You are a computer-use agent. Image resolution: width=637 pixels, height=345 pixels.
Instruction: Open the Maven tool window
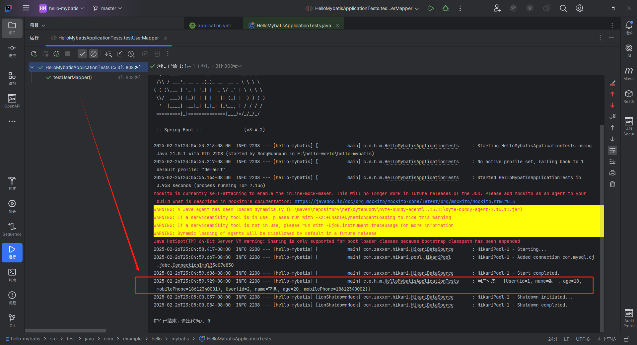629,73
